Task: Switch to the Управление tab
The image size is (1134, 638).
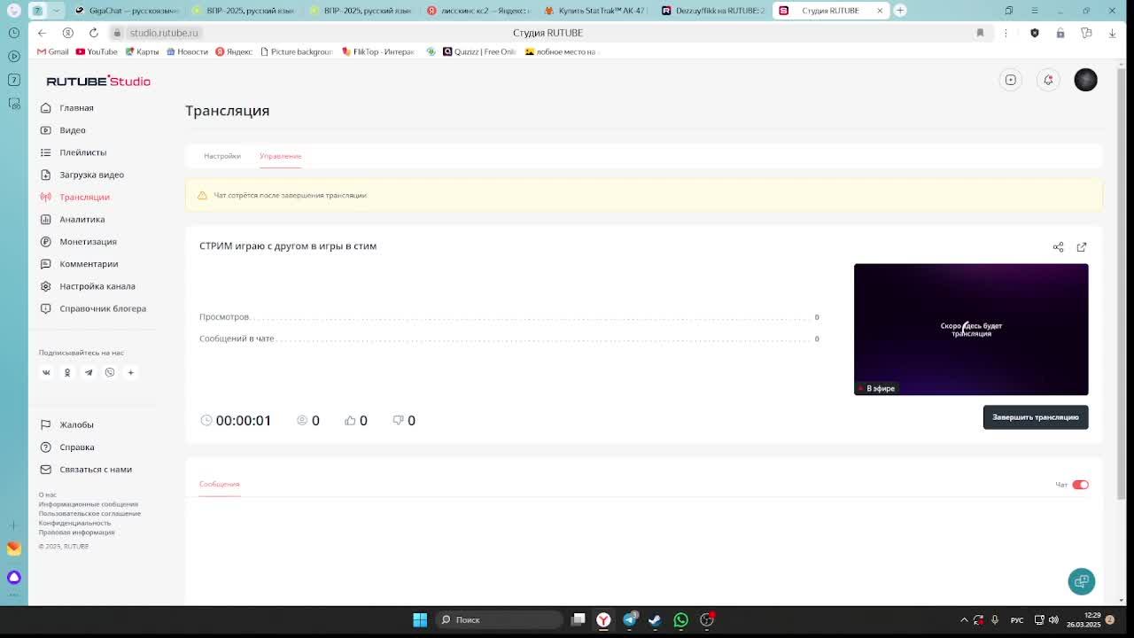Action: pyautogui.click(x=280, y=156)
